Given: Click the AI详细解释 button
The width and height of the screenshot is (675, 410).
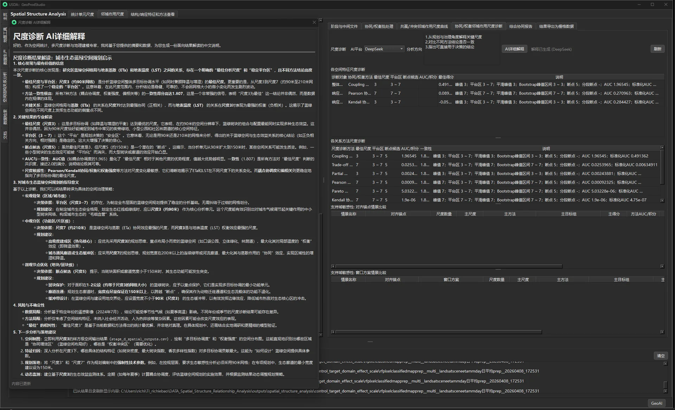Looking at the screenshot, I should [514, 49].
